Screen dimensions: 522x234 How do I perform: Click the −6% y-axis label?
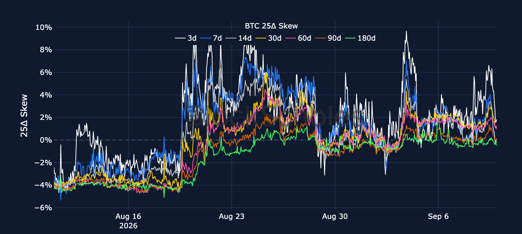[43, 208]
